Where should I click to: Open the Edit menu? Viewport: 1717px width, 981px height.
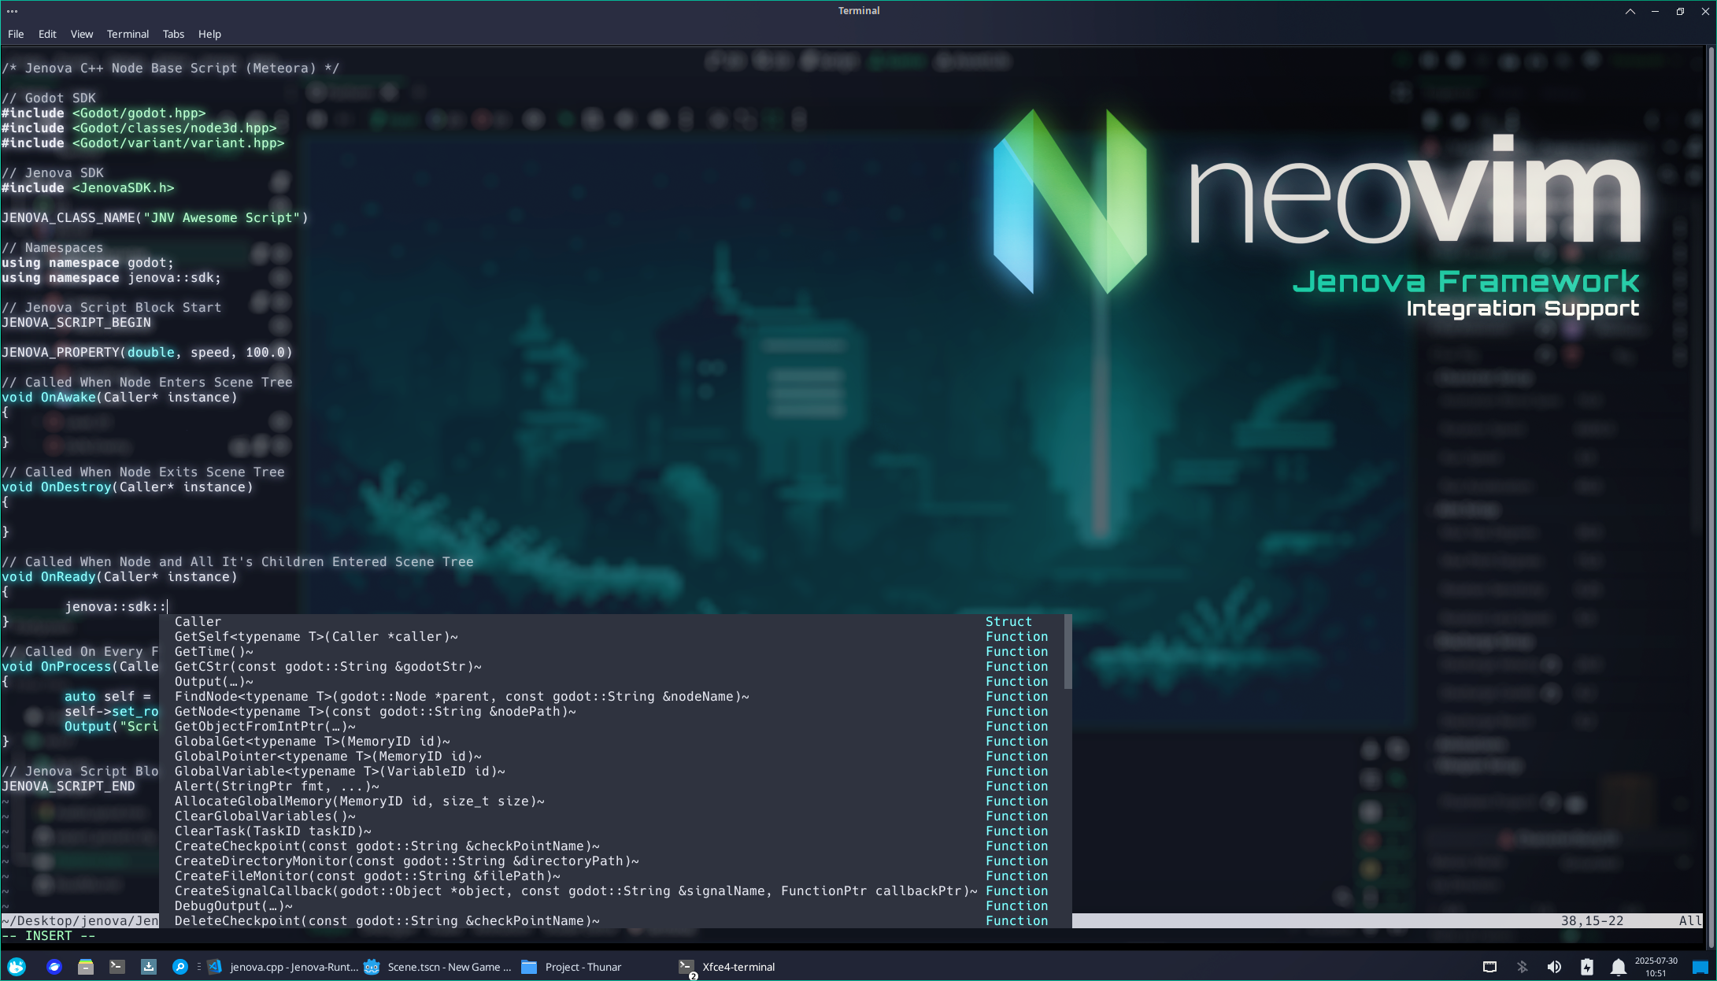[x=47, y=34]
